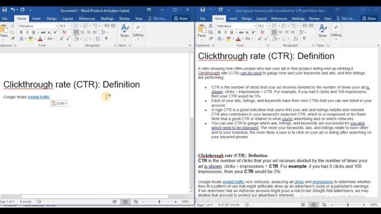The image size is (381, 214).
Task: Click Sort in the left window ribbon
Action: tap(98, 39)
